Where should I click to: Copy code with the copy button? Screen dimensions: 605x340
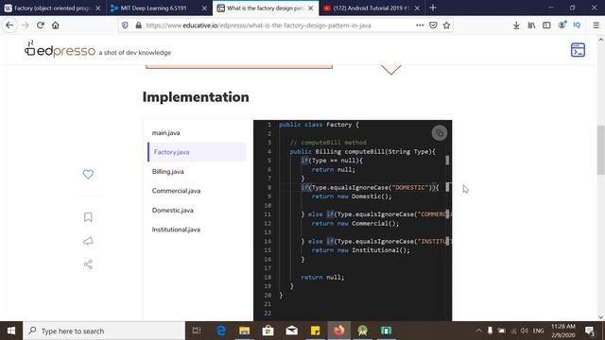(439, 133)
